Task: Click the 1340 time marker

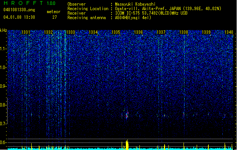Action: tap(229, 32)
